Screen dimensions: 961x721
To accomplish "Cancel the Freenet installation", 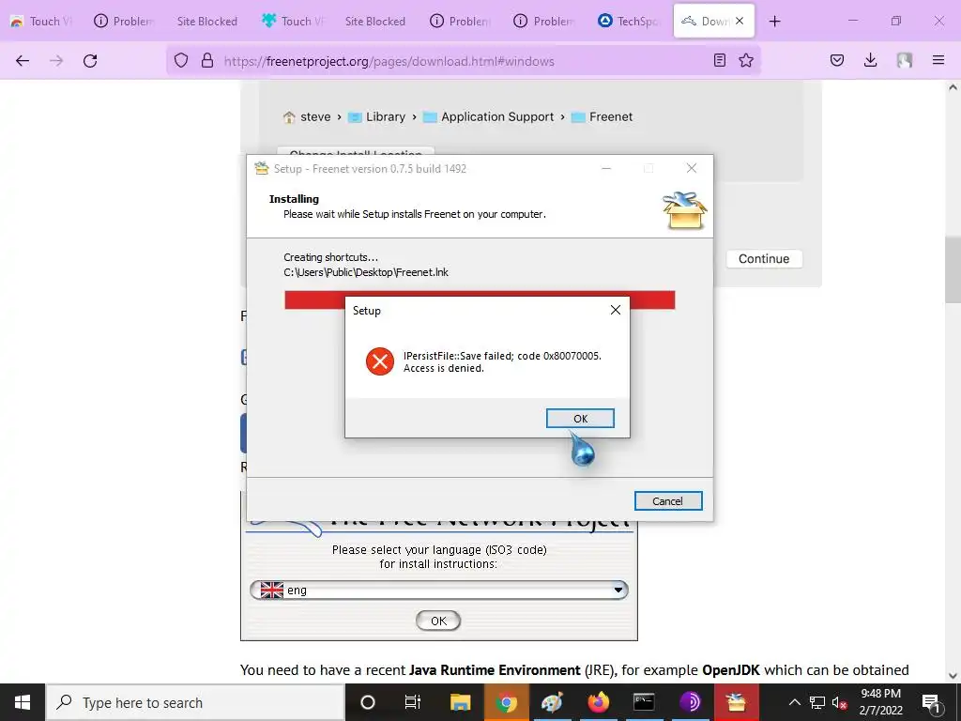I will [x=668, y=501].
